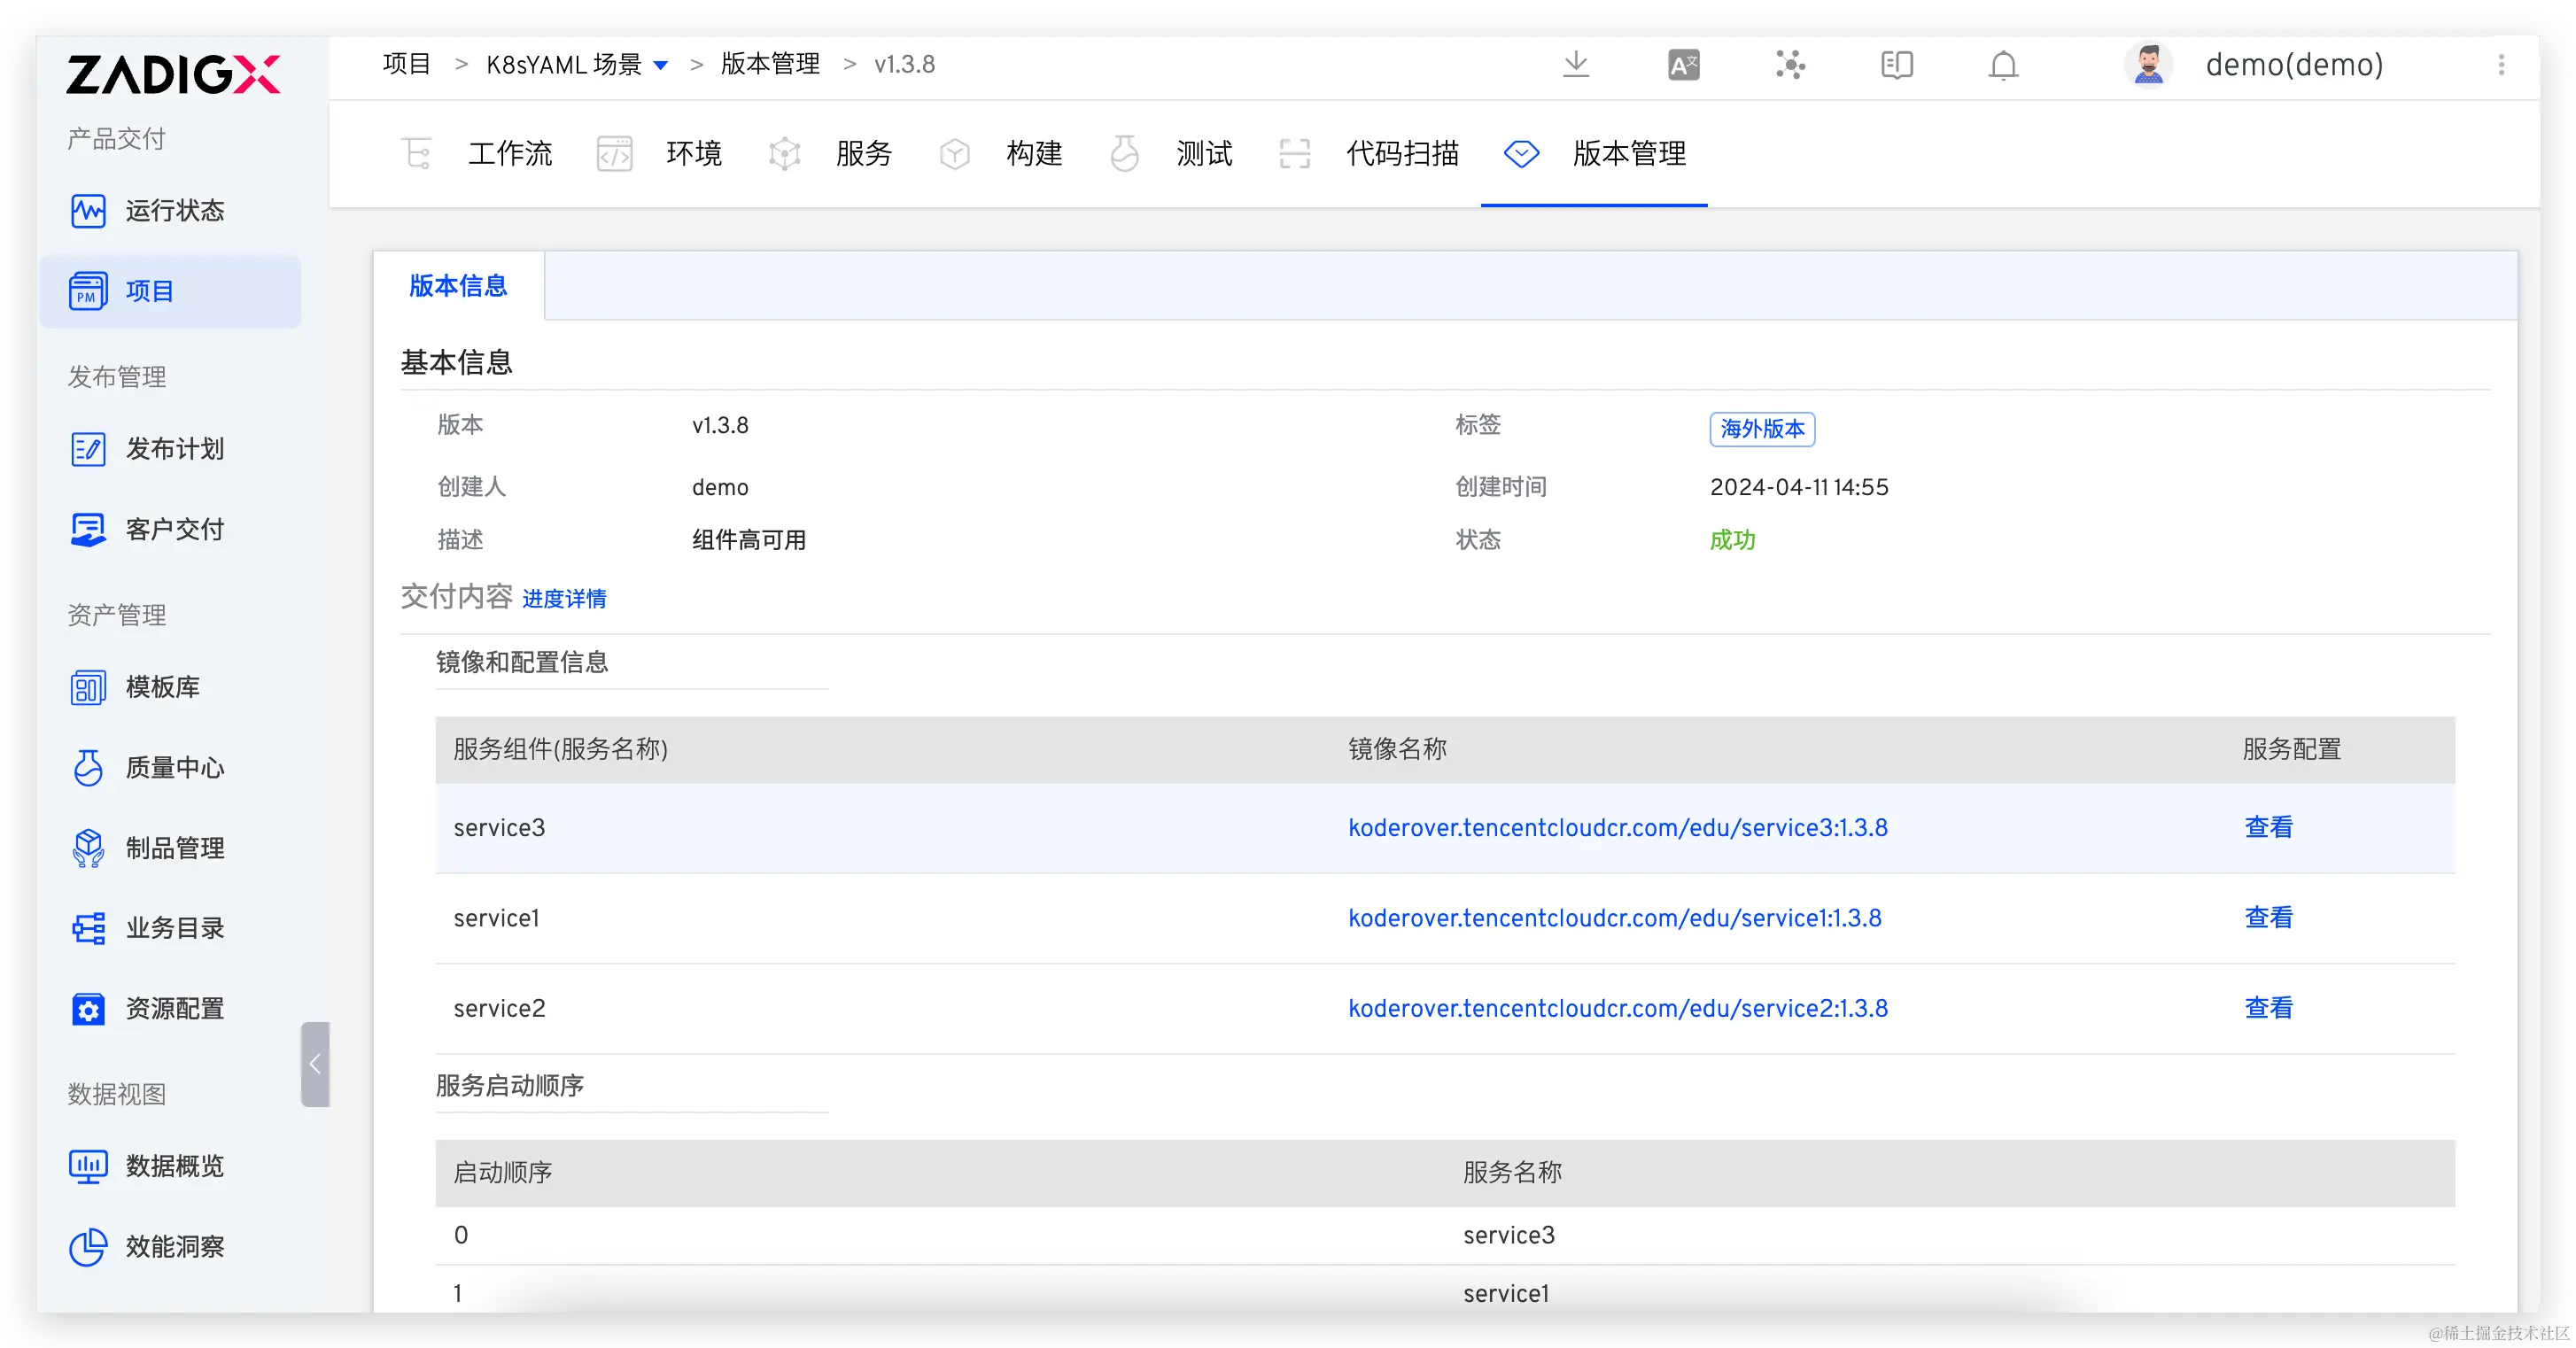The image size is (2576, 1348).
Task: Click the 海外版本 tag label
Action: click(x=1762, y=429)
